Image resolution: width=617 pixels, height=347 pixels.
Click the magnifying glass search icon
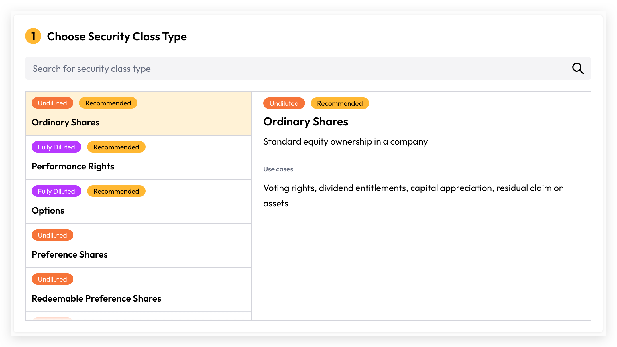point(578,68)
